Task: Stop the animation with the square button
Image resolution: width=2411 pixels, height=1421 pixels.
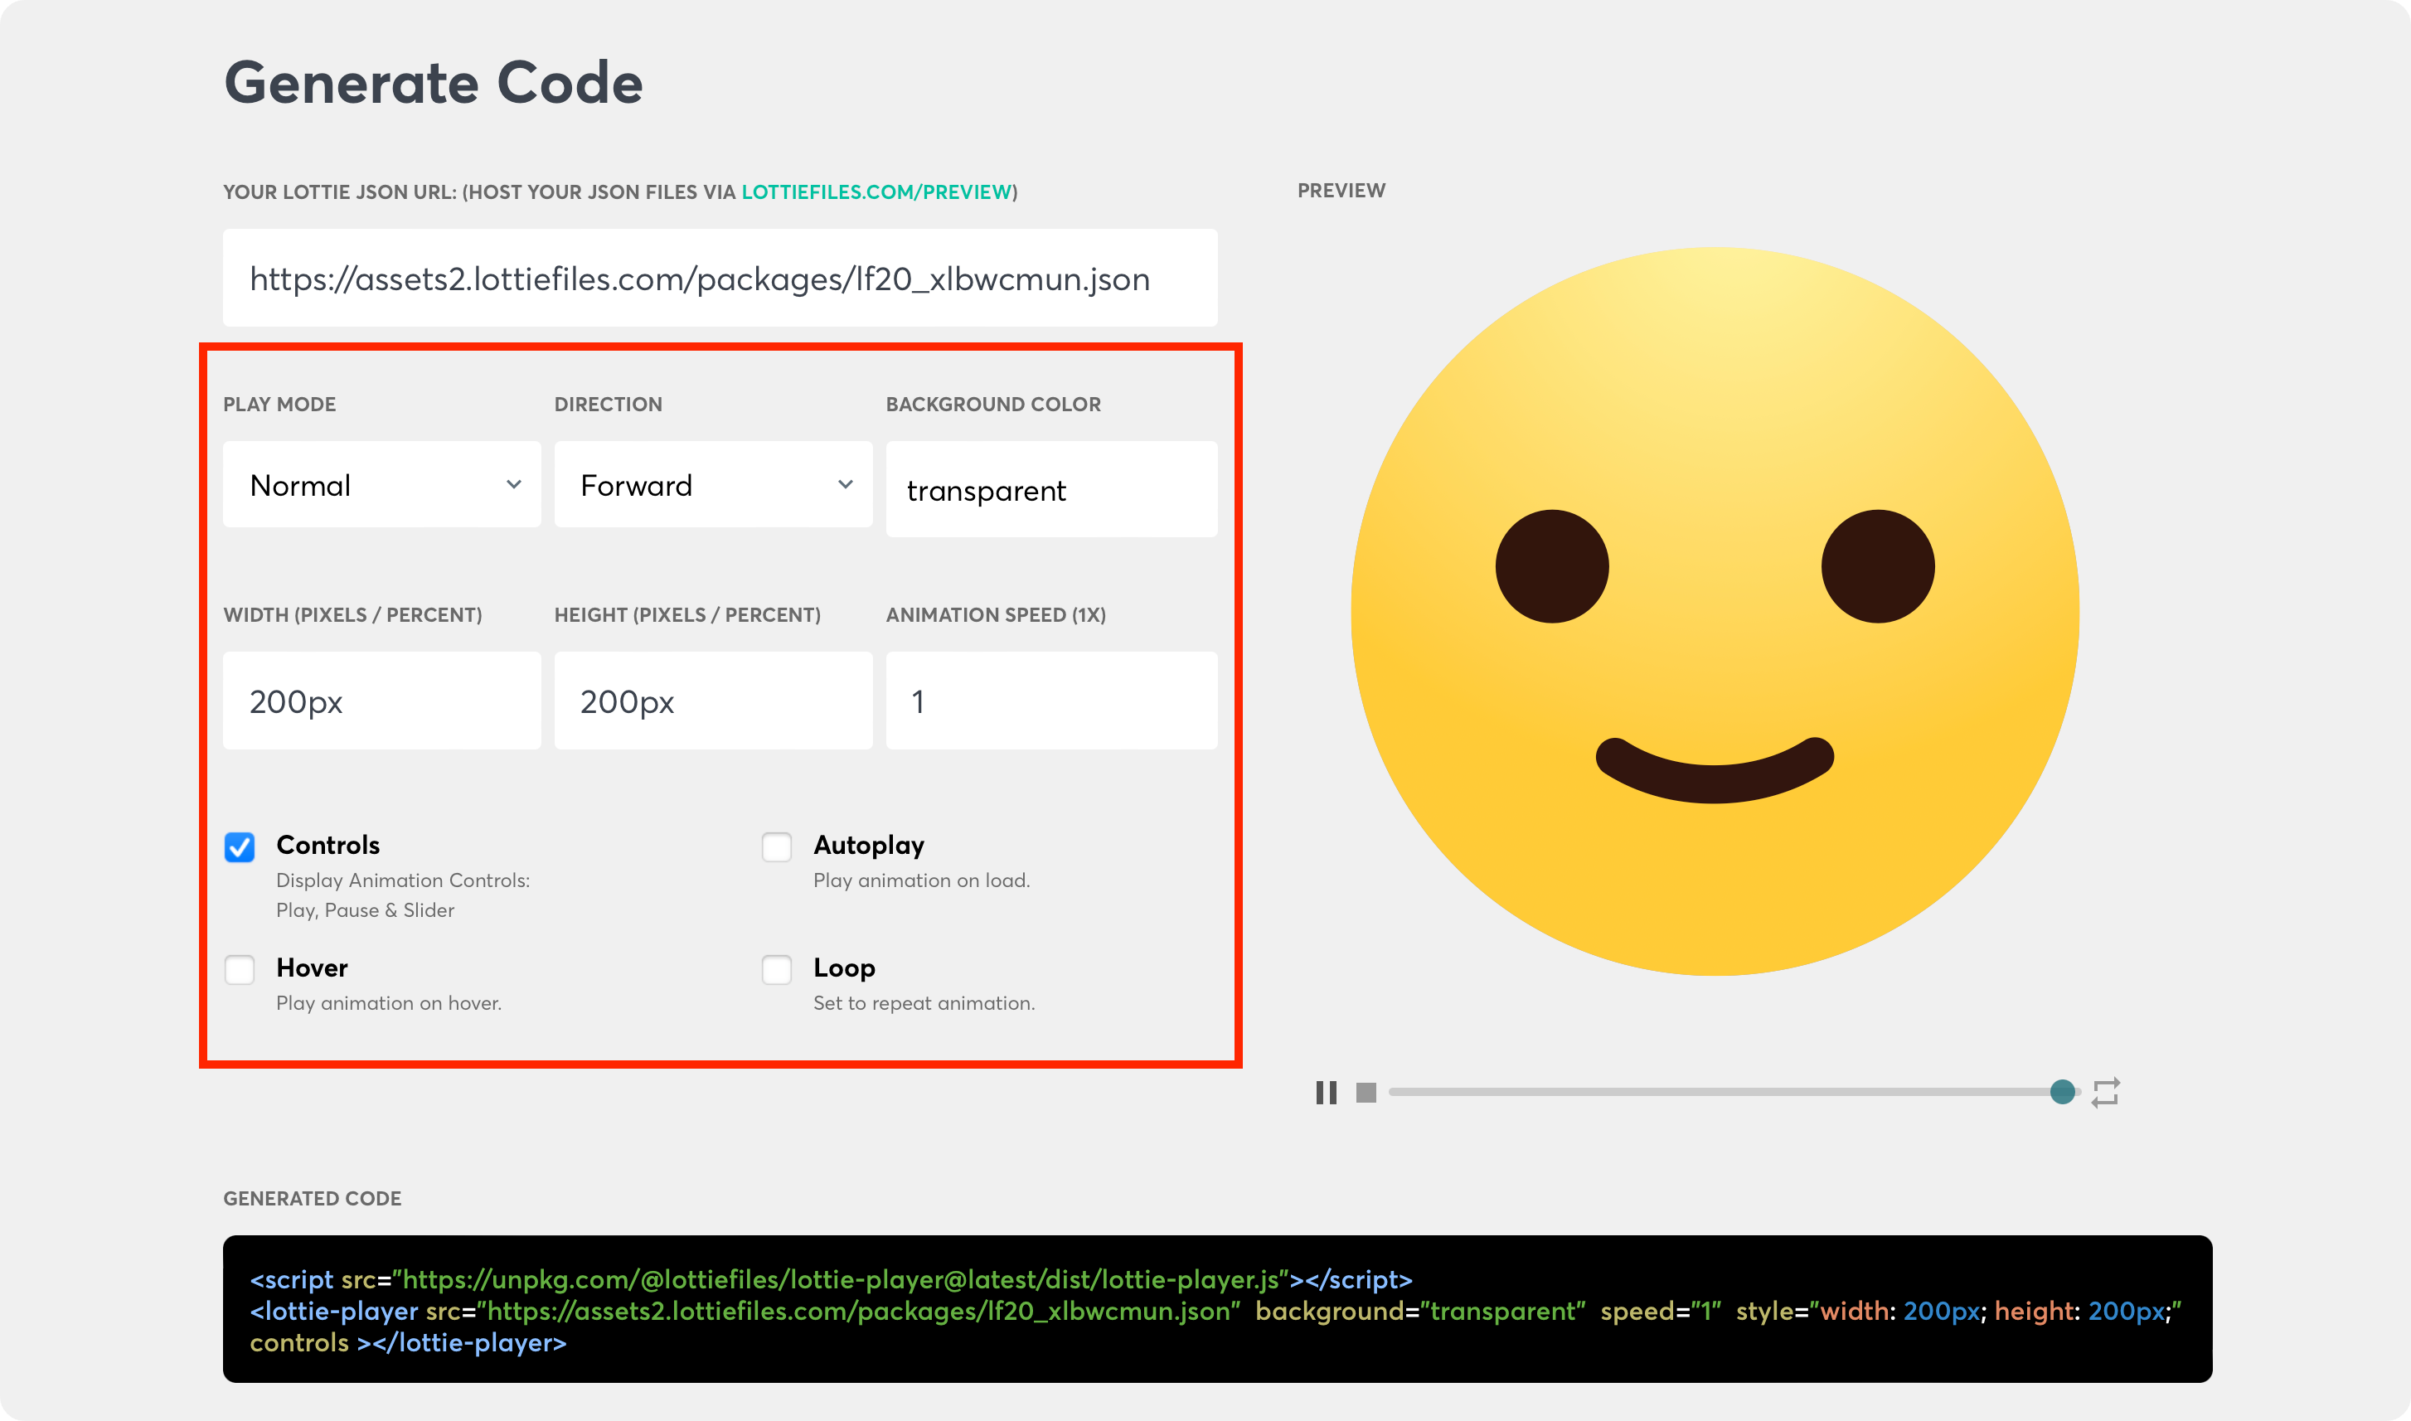Action: tap(1366, 1092)
